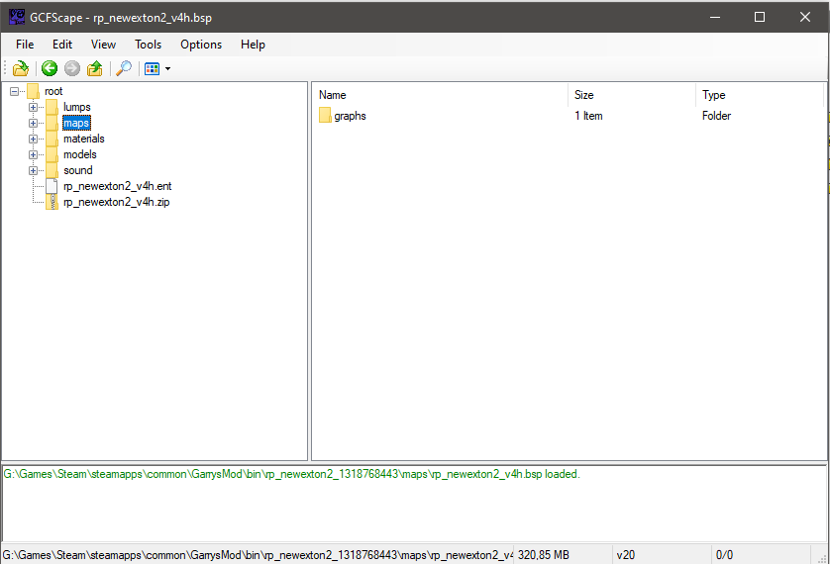Click the green Back arrow icon
This screenshot has height=564, width=830.
pyautogui.click(x=50, y=68)
